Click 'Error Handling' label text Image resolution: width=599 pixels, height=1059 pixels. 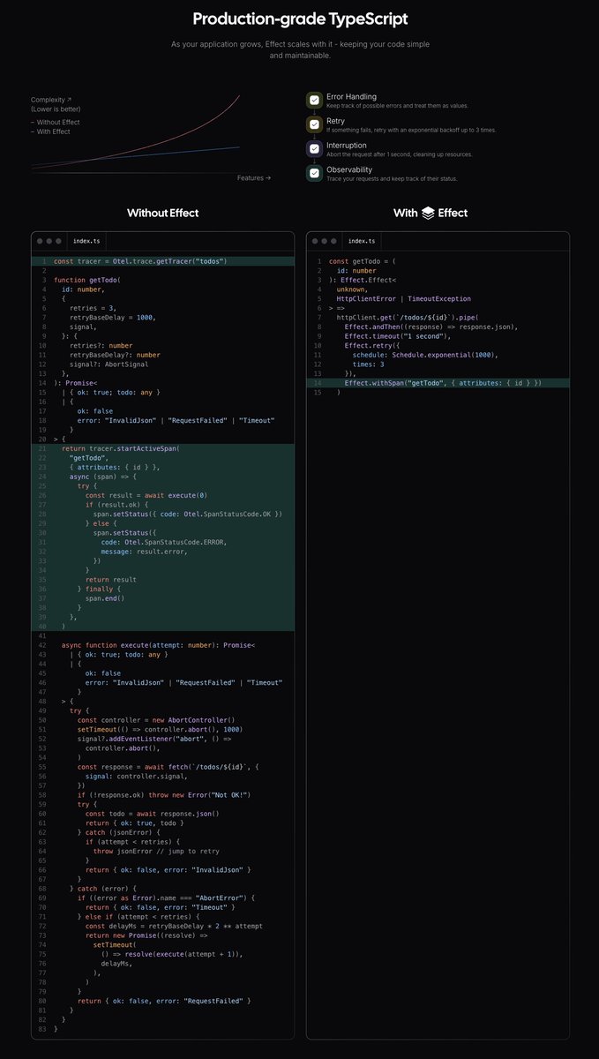click(351, 96)
